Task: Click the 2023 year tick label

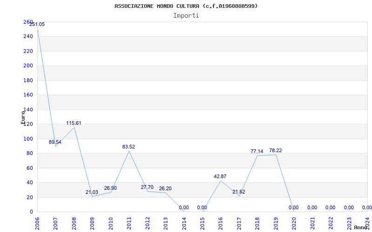Action: point(349,224)
